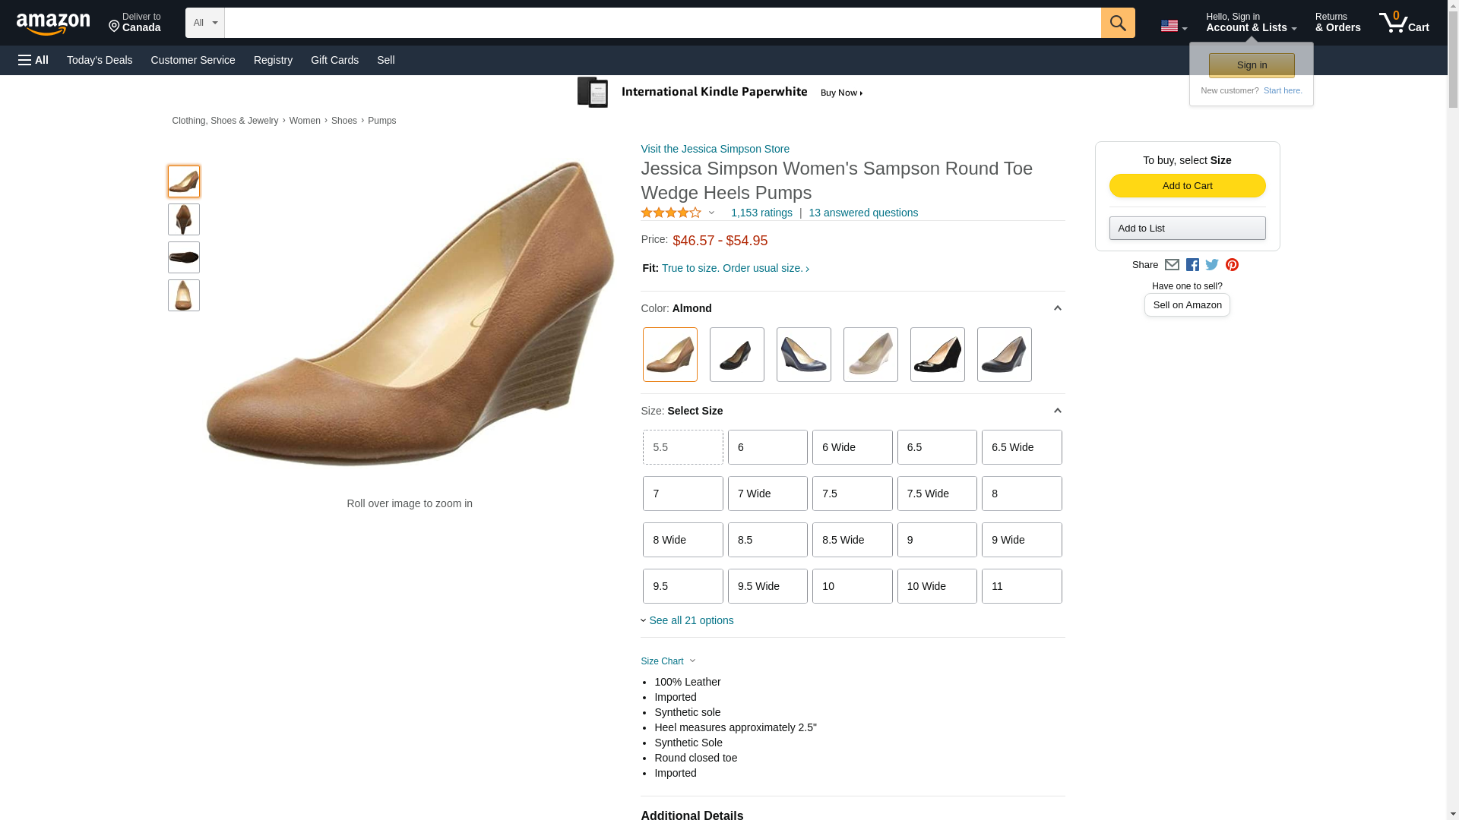This screenshot has height=820, width=1459.
Task: Open the country flag language dropdown
Action: tap(1173, 27)
